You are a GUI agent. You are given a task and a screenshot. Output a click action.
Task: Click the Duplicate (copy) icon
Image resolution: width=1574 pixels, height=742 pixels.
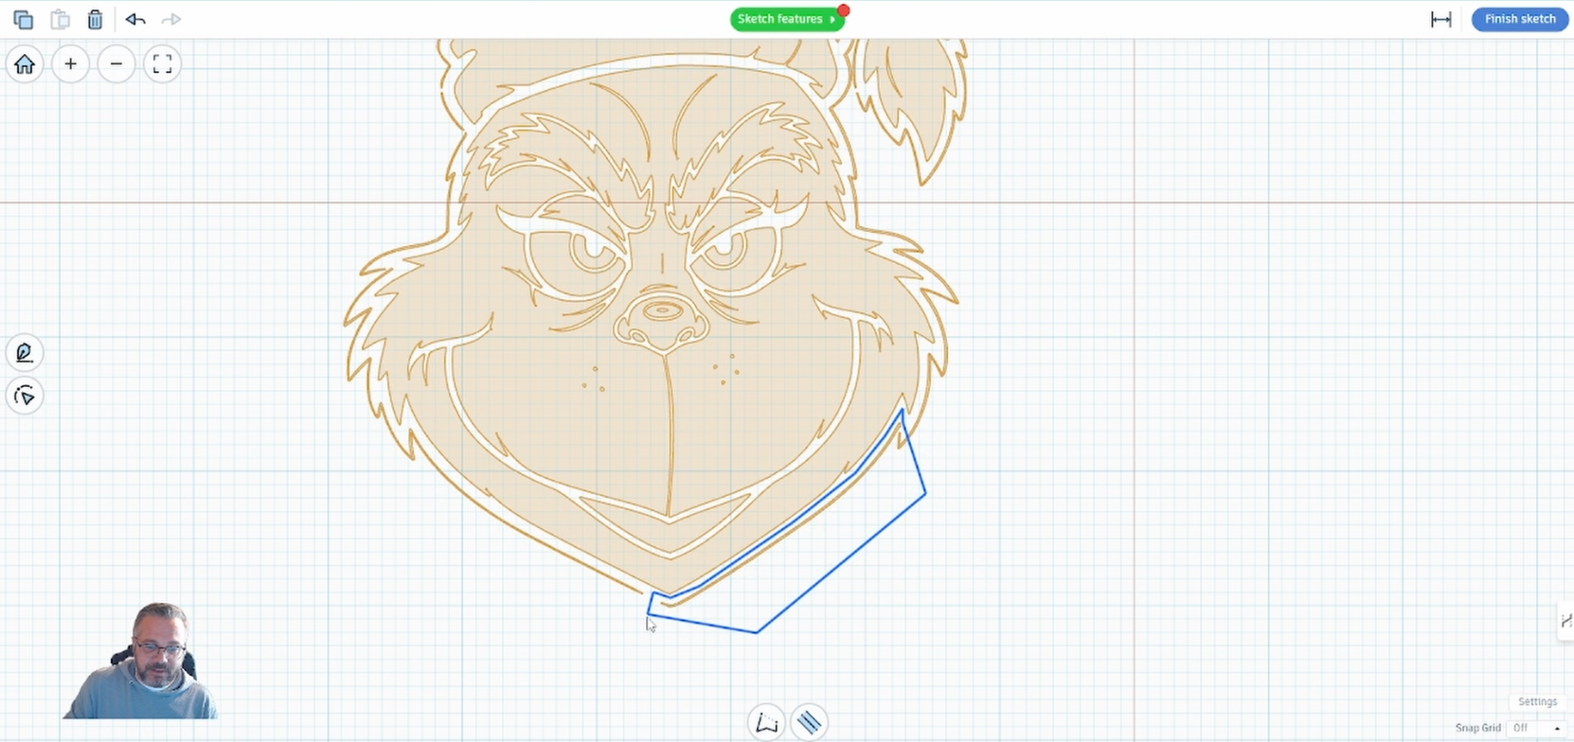[23, 20]
